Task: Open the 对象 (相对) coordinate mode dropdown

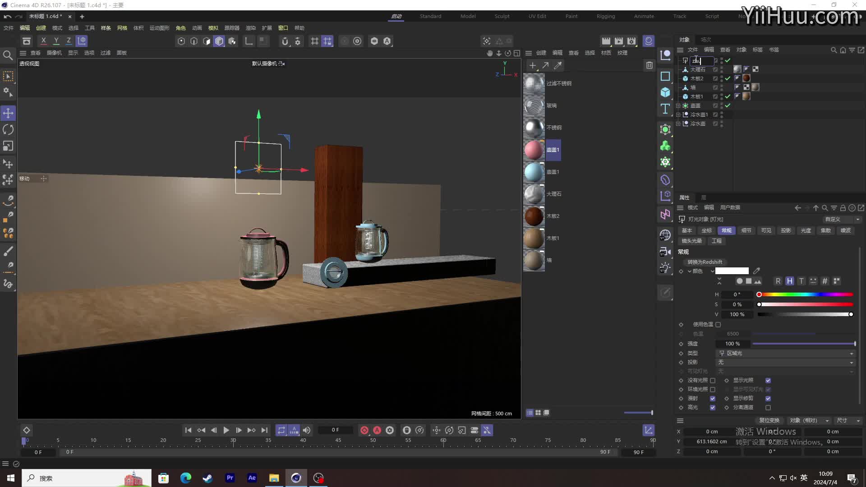Action: 810,420
